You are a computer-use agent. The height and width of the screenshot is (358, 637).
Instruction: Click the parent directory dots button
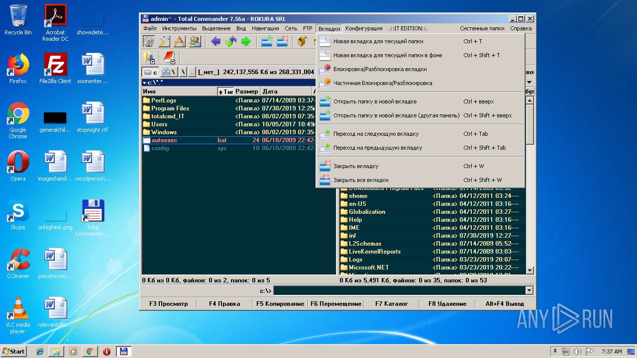tap(192, 72)
